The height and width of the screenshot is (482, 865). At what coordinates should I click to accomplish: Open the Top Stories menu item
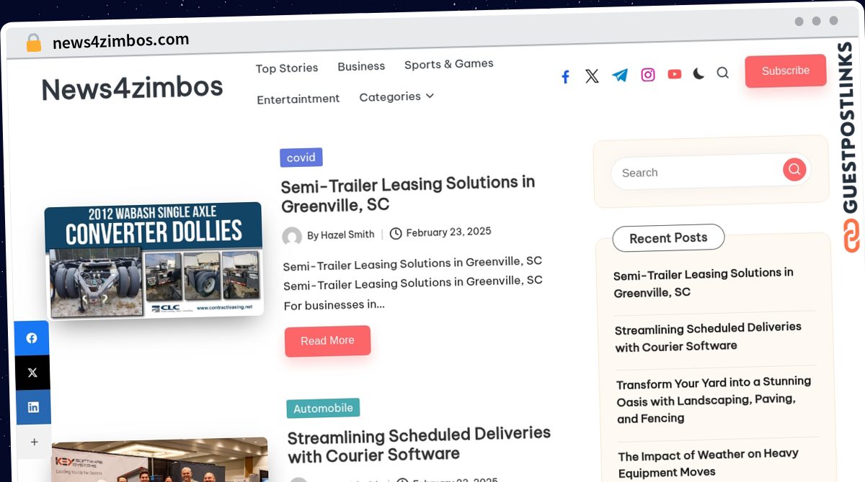(287, 68)
